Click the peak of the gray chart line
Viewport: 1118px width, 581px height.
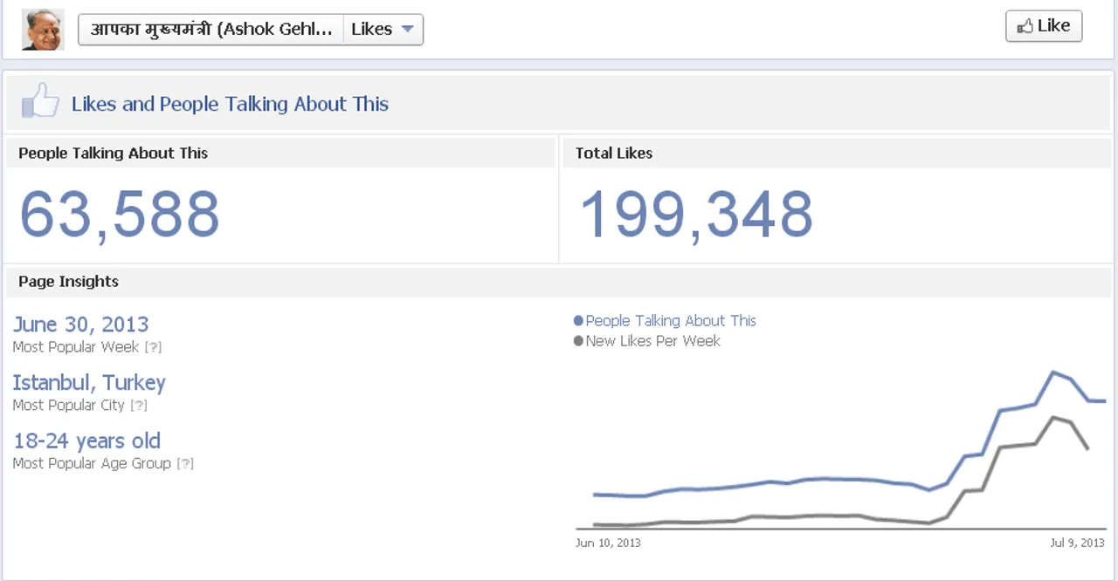pyautogui.click(x=1053, y=418)
